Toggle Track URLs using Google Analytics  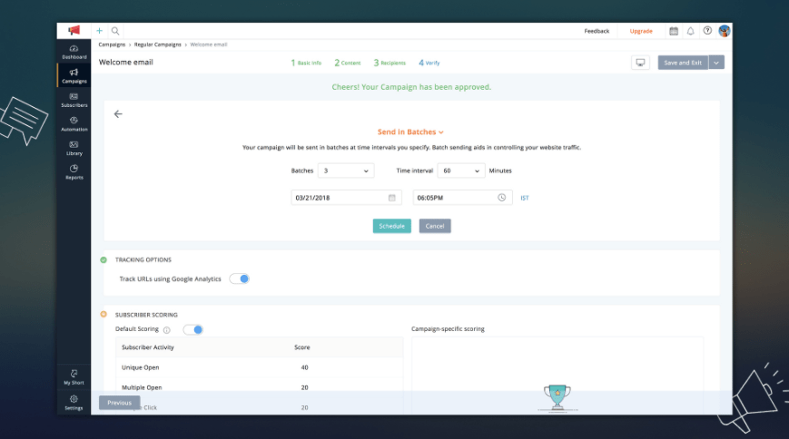[x=240, y=278]
